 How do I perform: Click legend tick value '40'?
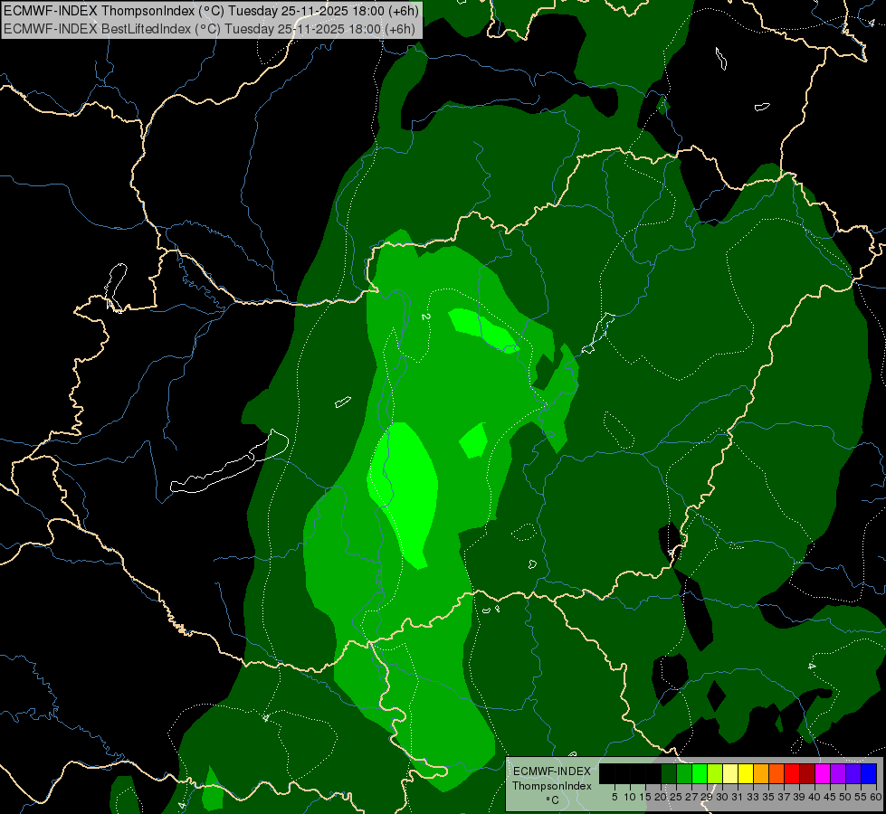(815, 797)
